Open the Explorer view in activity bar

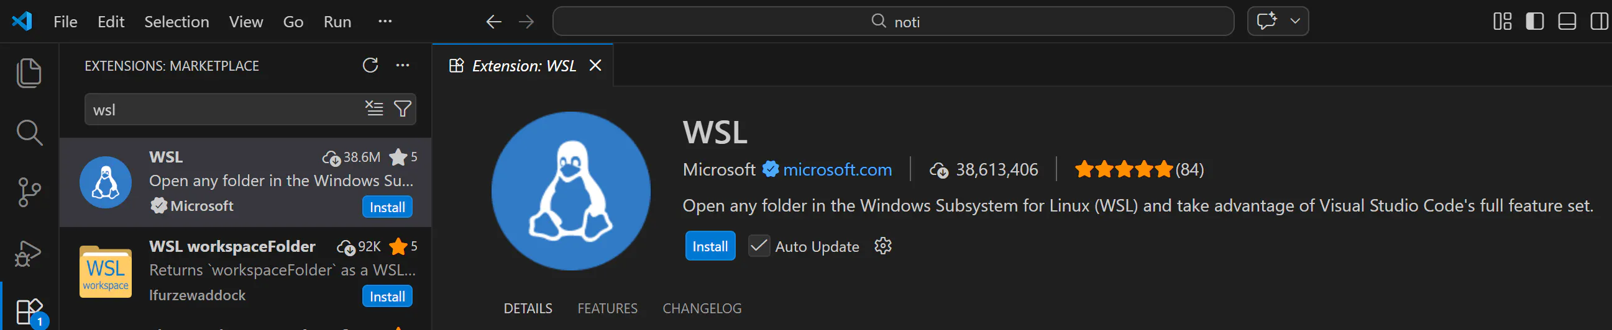tap(29, 73)
